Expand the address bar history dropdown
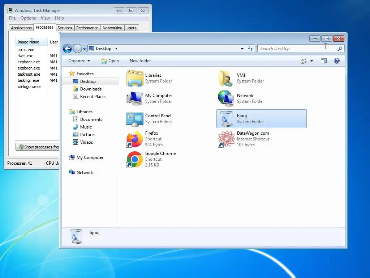 click(242, 49)
